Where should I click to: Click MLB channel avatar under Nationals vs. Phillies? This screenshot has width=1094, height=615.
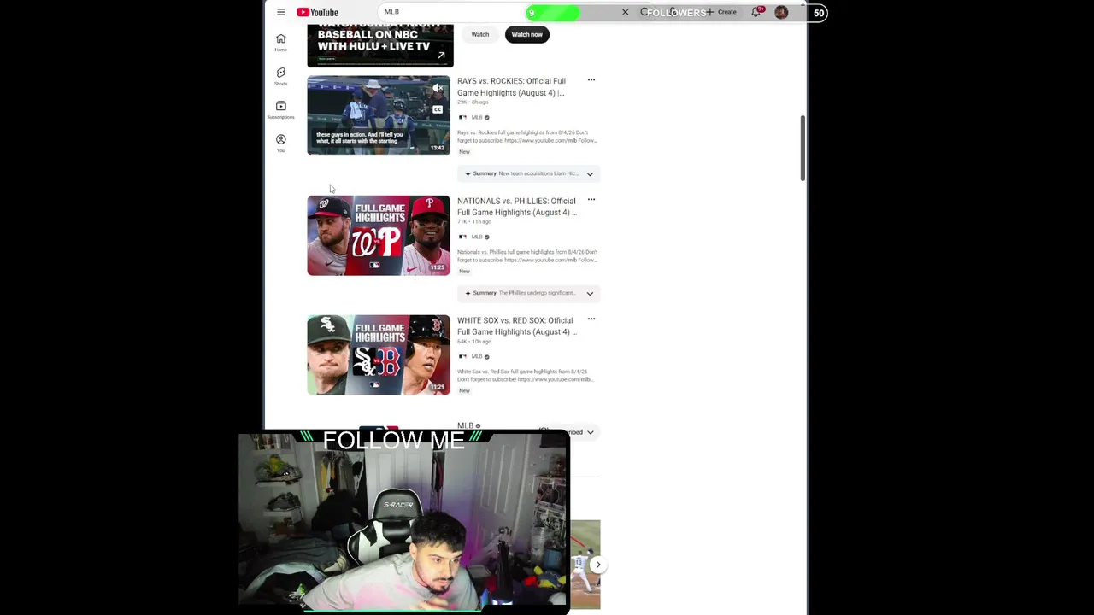[x=462, y=237]
